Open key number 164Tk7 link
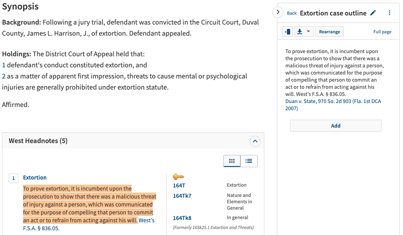403x235 pixels. pos(182,196)
